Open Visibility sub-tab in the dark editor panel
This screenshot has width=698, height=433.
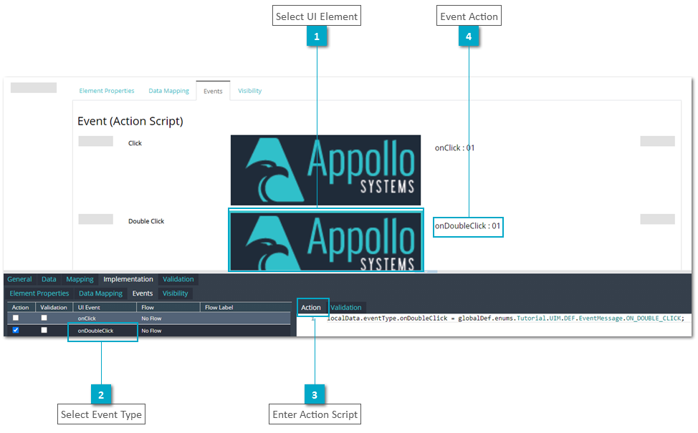tap(175, 293)
